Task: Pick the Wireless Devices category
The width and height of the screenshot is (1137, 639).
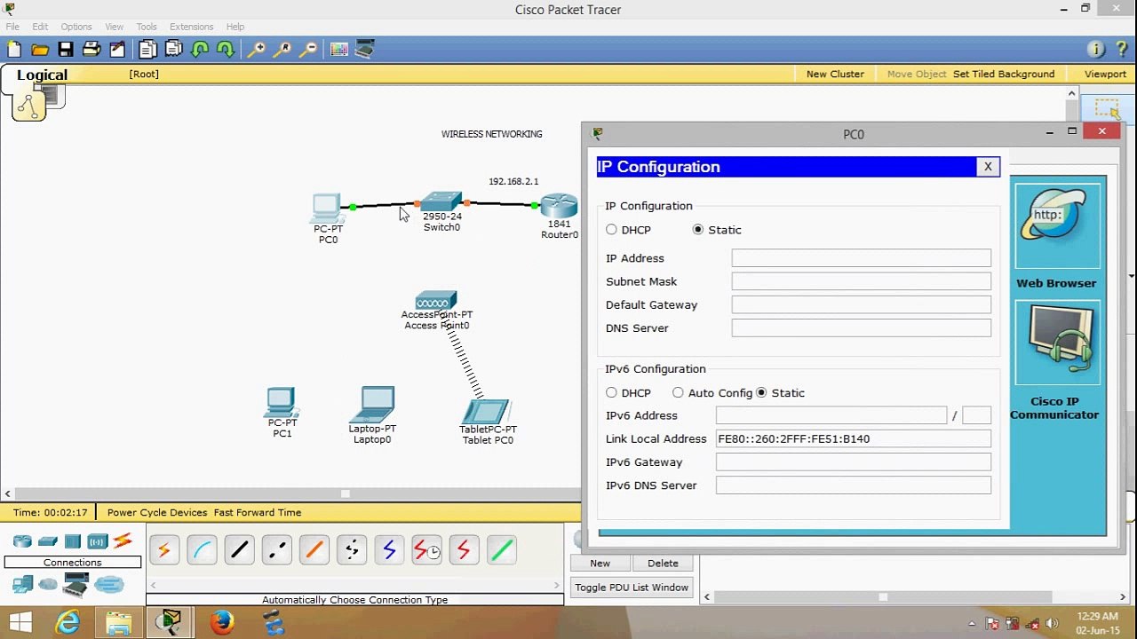Action: tap(98, 541)
